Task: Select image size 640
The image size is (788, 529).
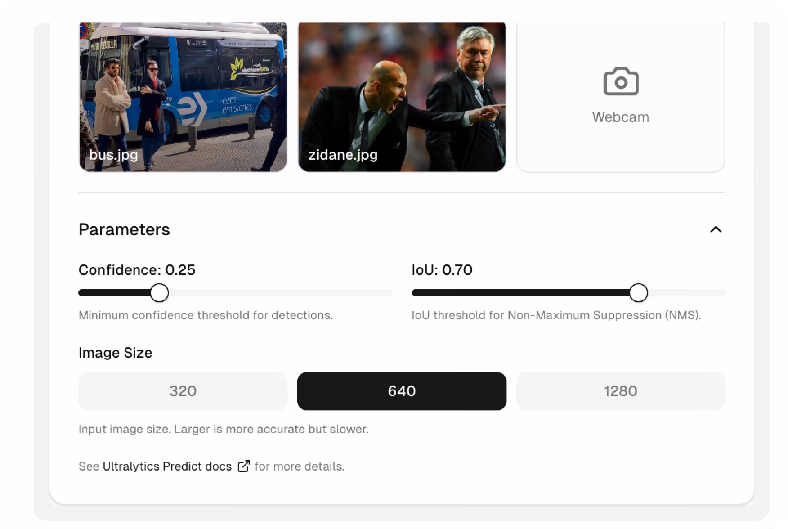Action: [x=401, y=391]
